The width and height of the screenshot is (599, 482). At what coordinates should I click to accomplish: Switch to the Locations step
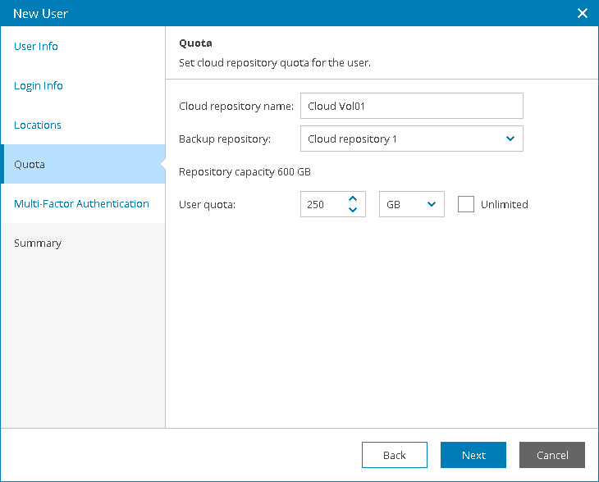[x=38, y=125]
